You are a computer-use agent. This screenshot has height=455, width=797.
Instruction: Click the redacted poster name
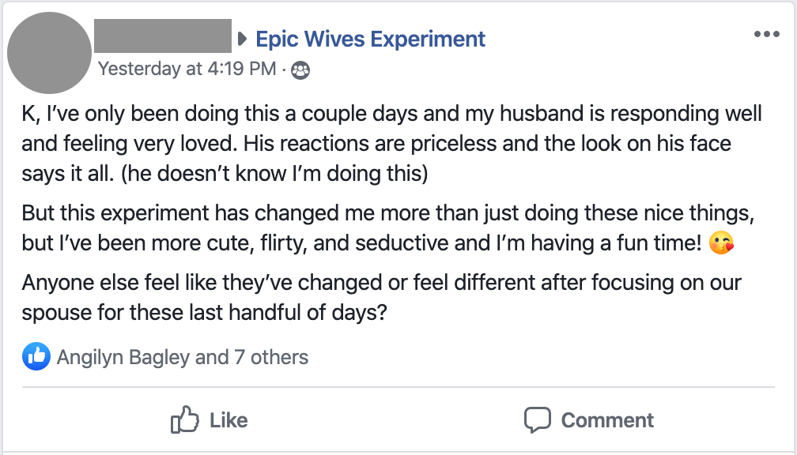pos(163,37)
